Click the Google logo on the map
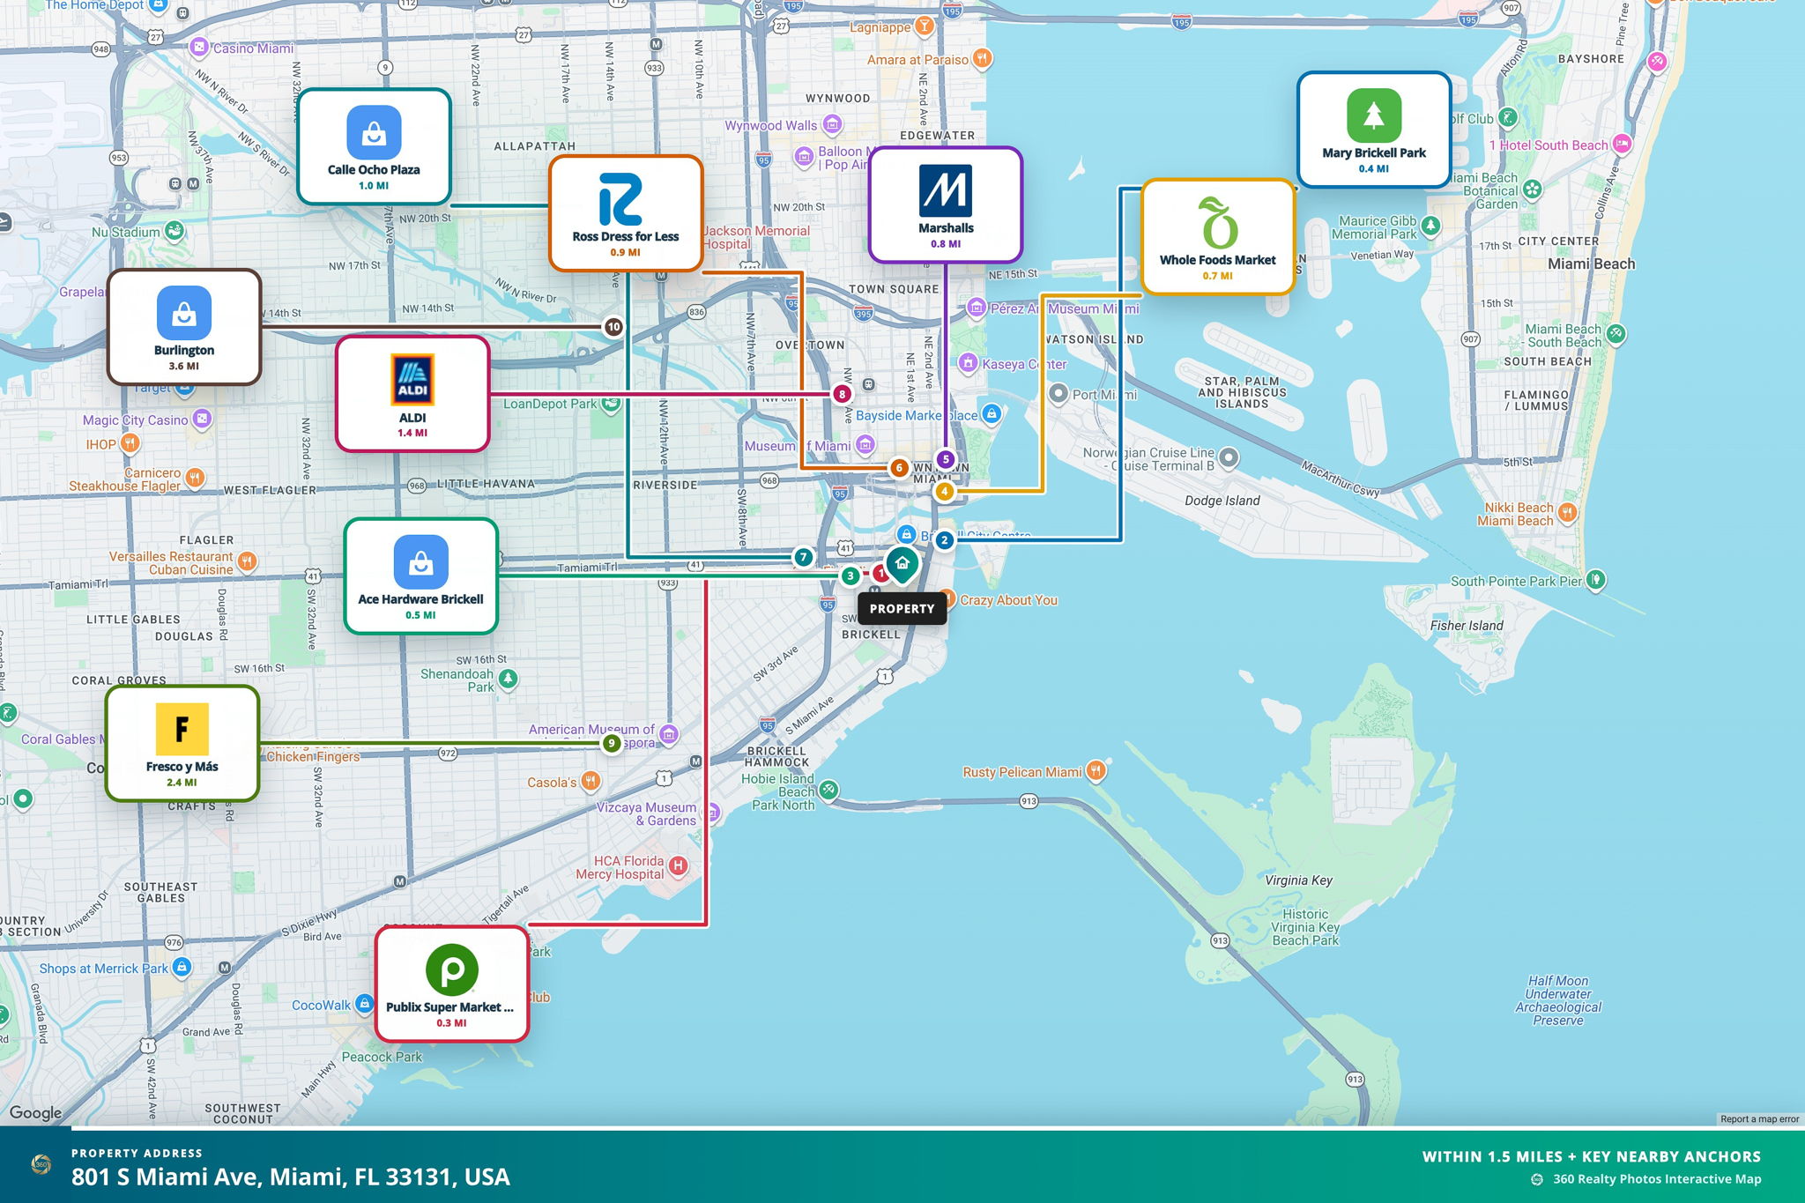 pos(35,1113)
